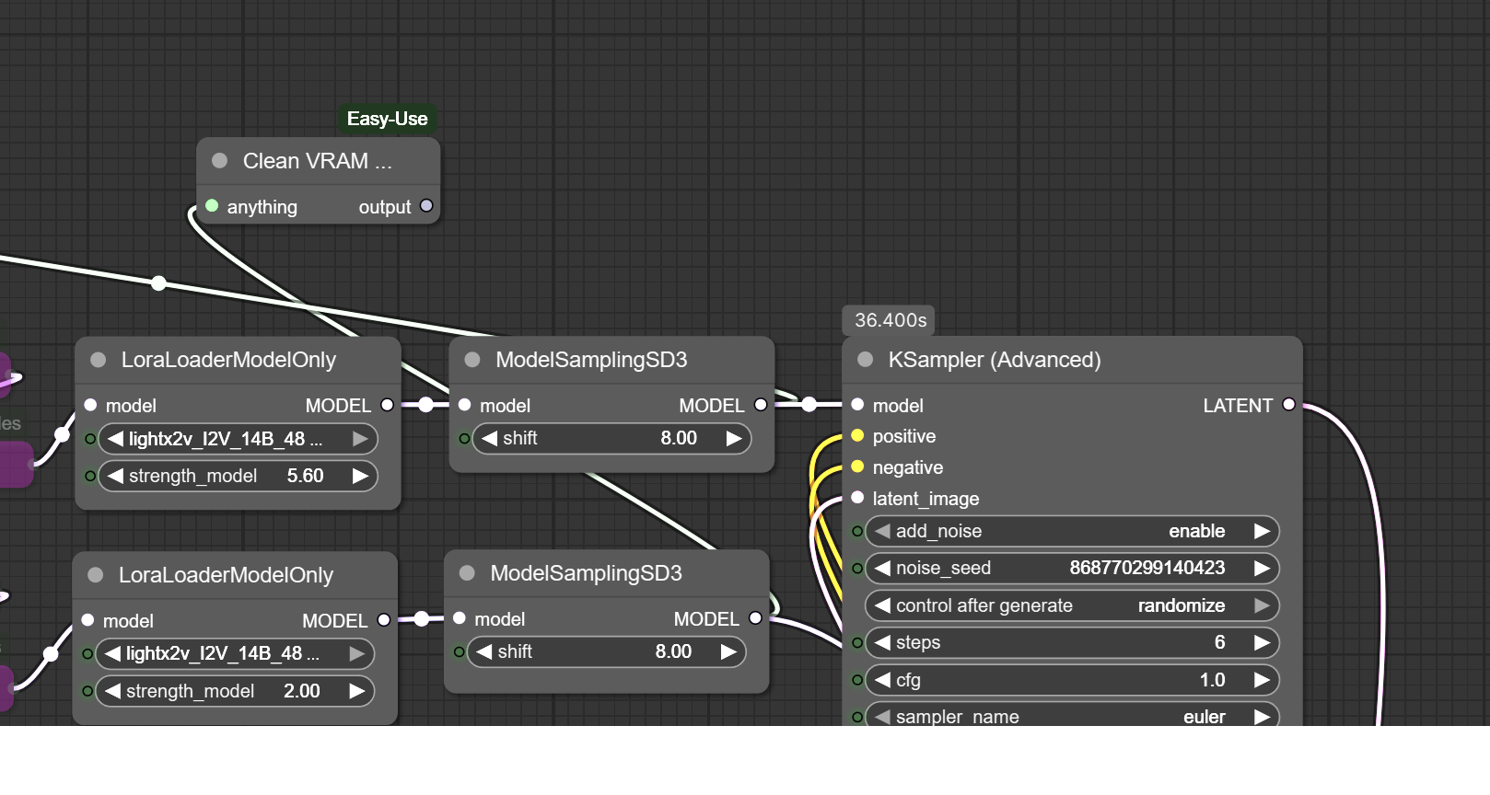Select next LoRA file in lower LoraLoader
This screenshot has height=795, width=1490.
click(356, 653)
